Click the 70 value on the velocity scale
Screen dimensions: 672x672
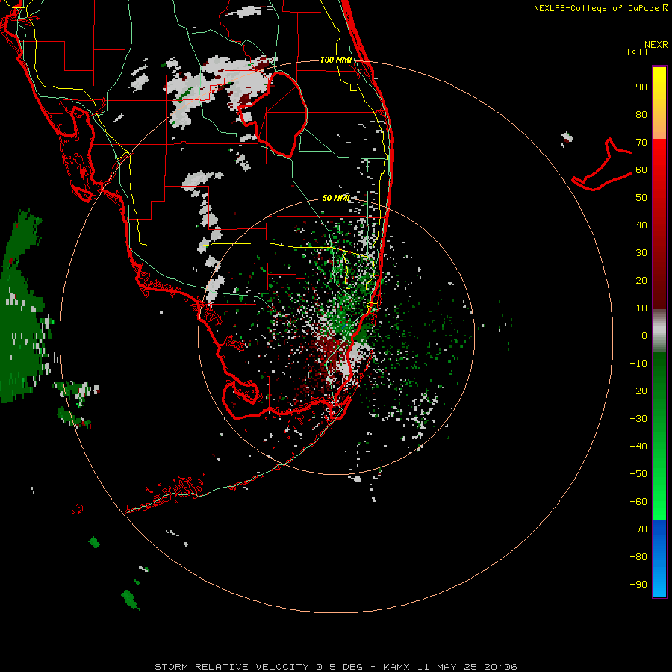[x=641, y=143]
